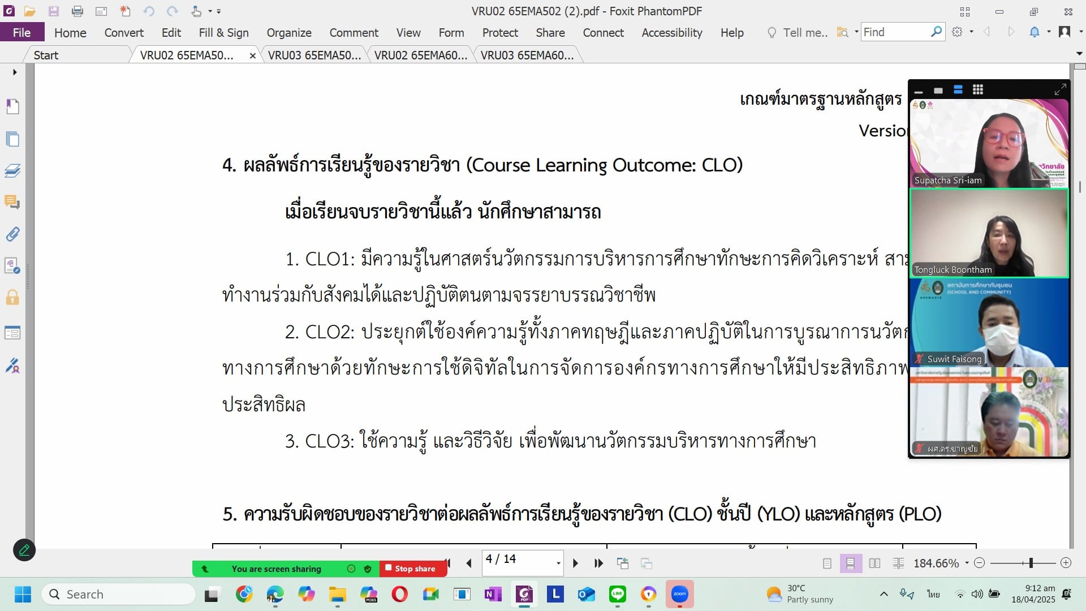The image size is (1086, 611).
Task: Click the Undo icon in the quick toolbar
Action: click(148, 11)
